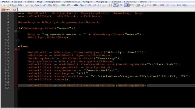The width and height of the screenshot is (195, 109).
Task: Toggle Show All Characters pilcrow icon
Action: coord(121,5)
